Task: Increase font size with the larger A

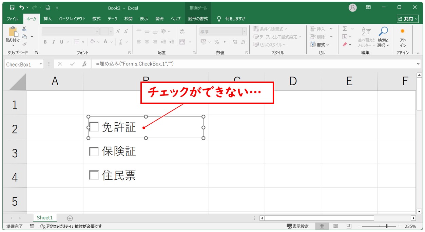Action: point(118,32)
